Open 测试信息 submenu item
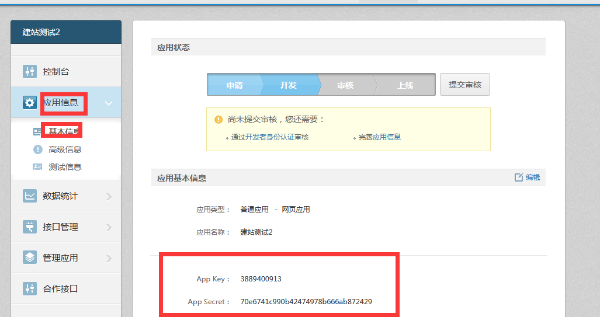 [x=65, y=167]
